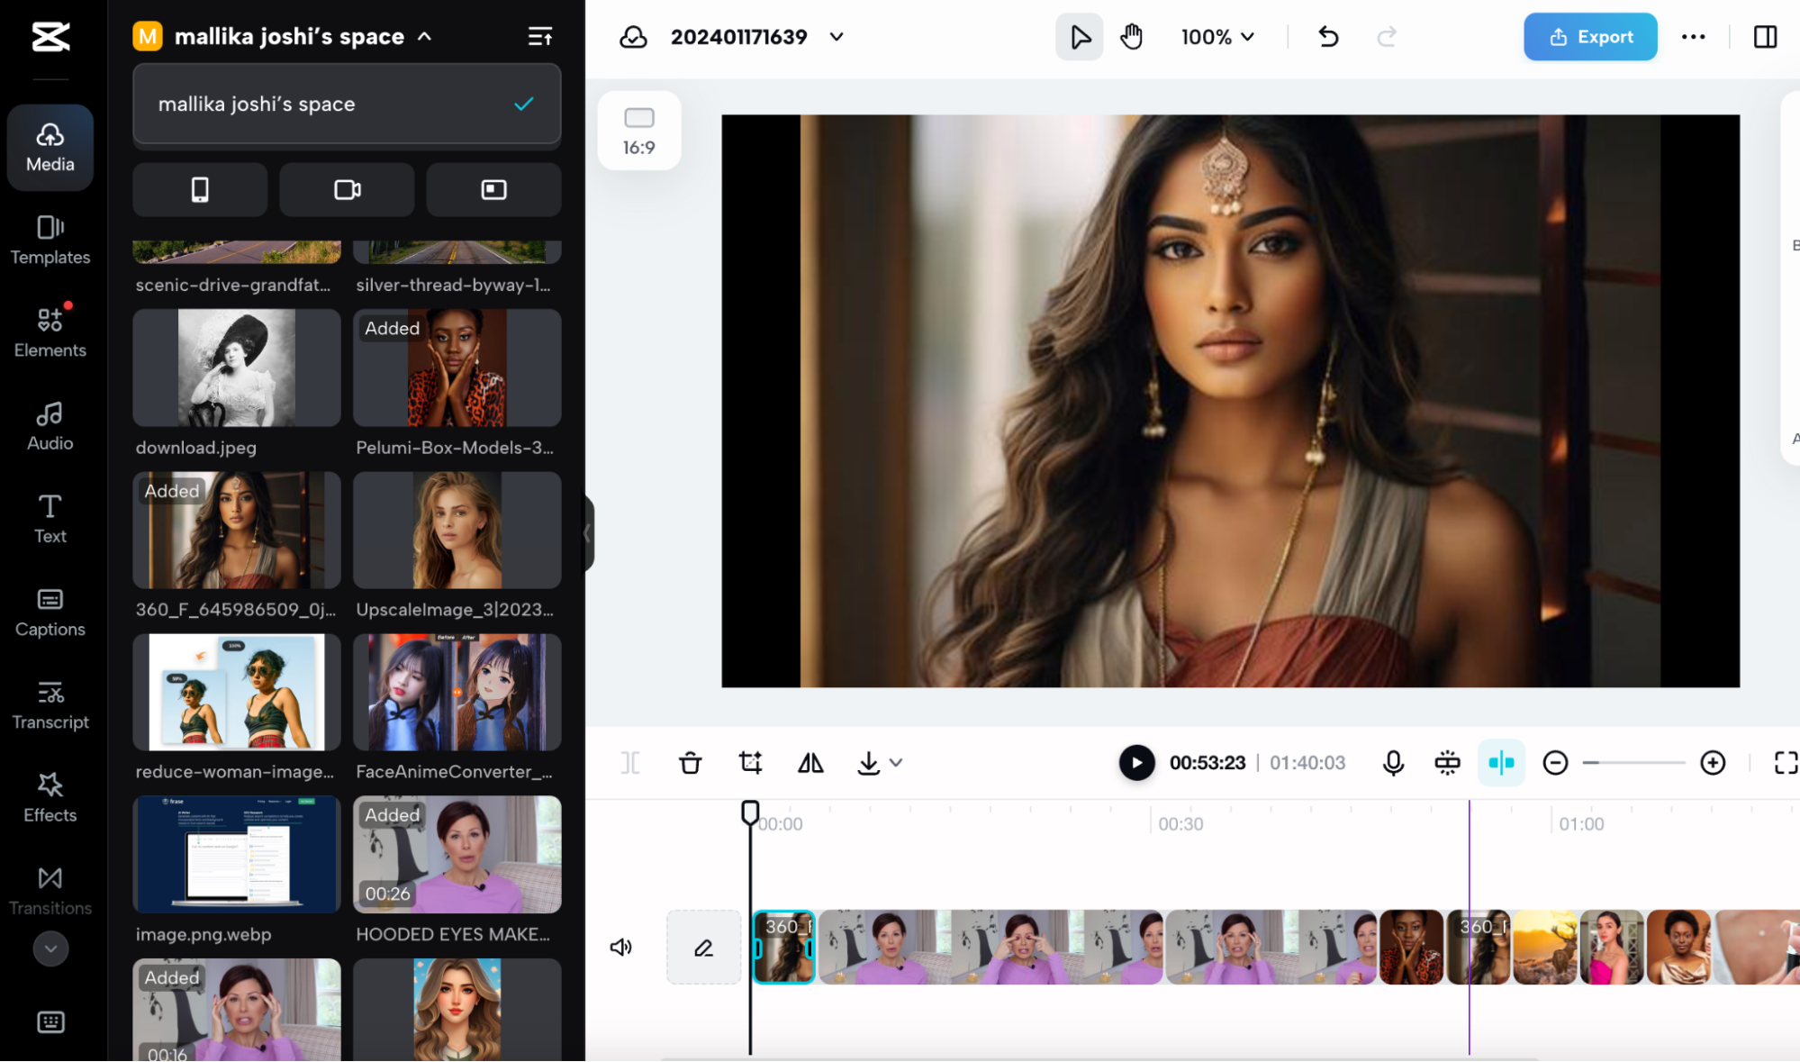Click the split clip tool

click(630, 763)
